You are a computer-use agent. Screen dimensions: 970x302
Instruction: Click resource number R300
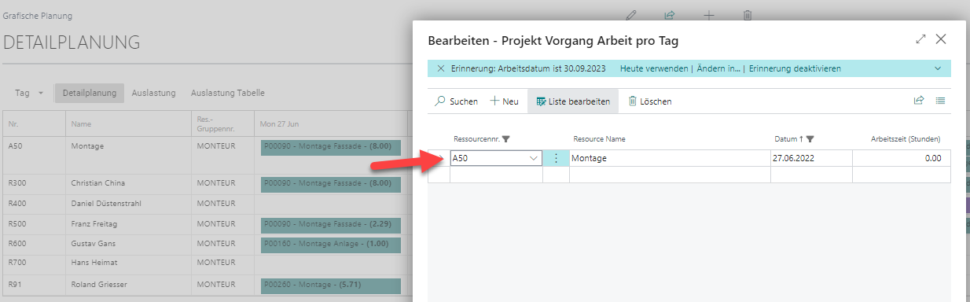coord(17,183)
